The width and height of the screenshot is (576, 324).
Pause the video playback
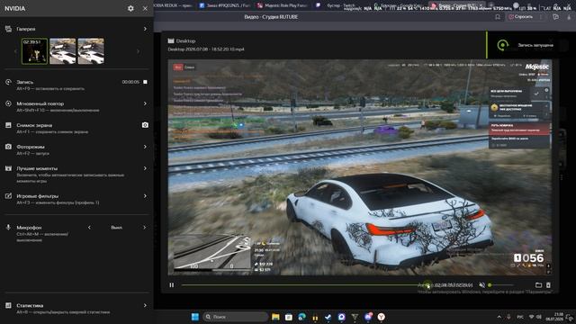coord(172,285)
